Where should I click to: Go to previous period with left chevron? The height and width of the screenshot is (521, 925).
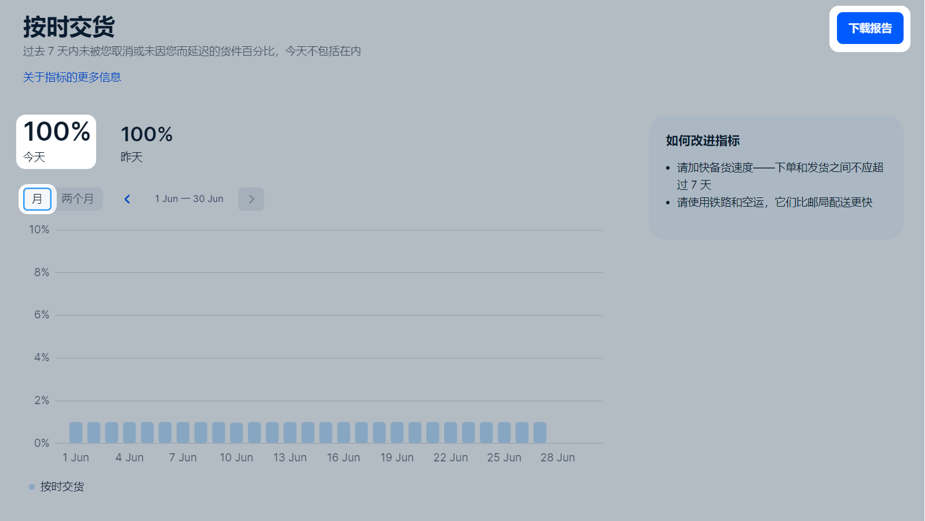127,199
